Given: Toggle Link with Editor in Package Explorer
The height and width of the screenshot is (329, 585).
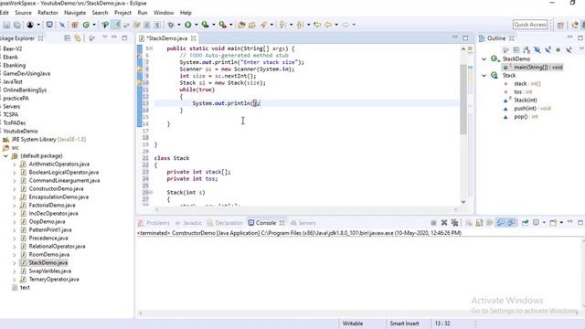Looking at the screenshot, I should point(78,38).
